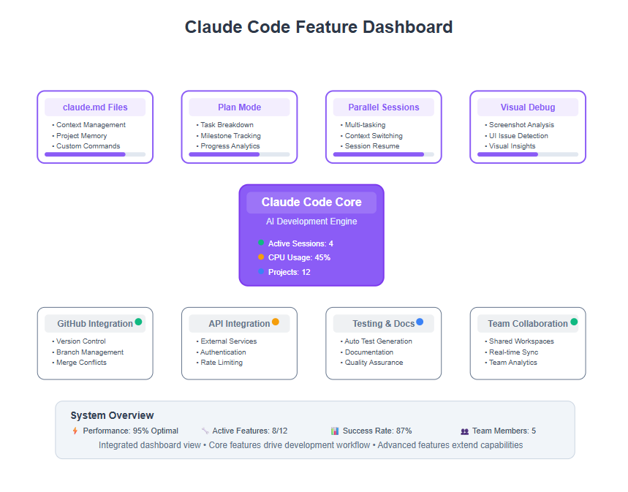Click the Screenshot Analysis item
Image resolution: width=628 pixels, height=492 pixels.
[x=521, y=125]
